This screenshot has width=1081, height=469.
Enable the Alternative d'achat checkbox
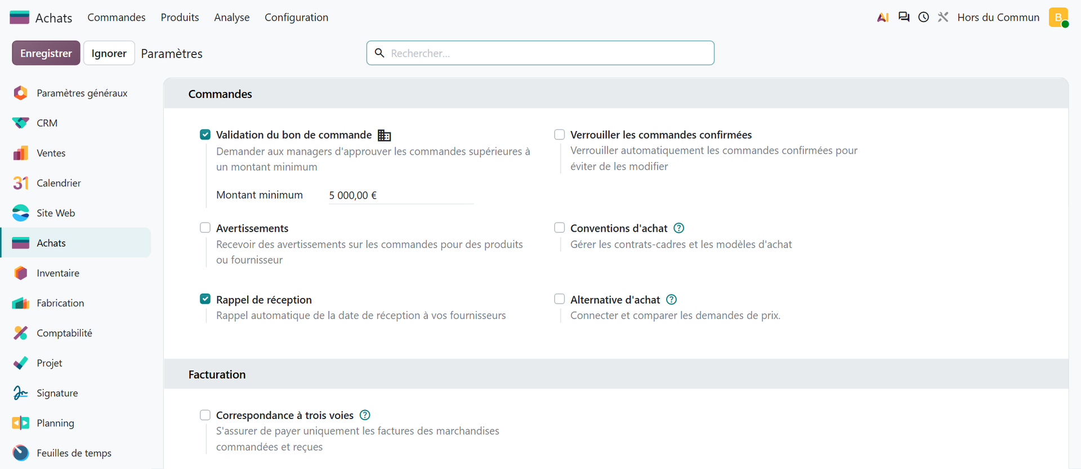pyautogui.click(x=559, y=299)
